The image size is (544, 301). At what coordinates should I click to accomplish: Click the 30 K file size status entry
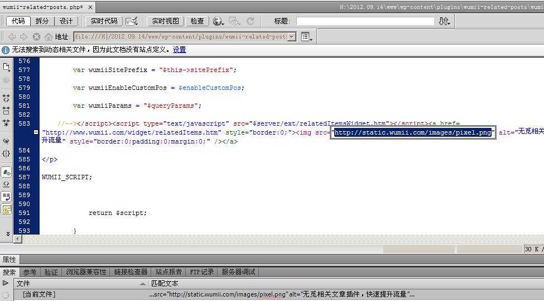533,249
